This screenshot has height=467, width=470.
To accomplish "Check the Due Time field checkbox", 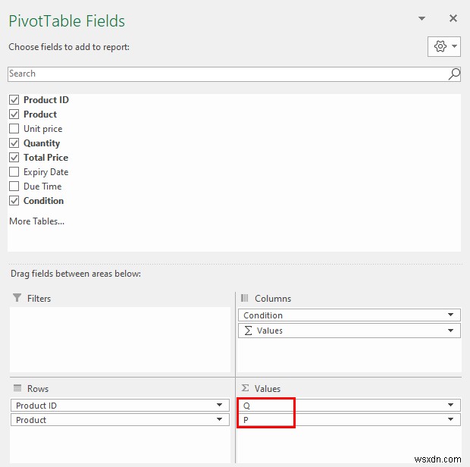I will point(14,186).
